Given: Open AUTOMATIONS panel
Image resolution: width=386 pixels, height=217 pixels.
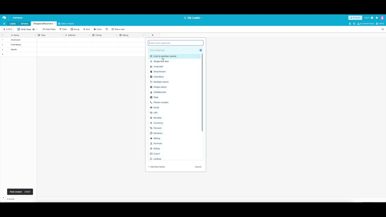Looking at the screenshot, I should (x=365, y=24).
